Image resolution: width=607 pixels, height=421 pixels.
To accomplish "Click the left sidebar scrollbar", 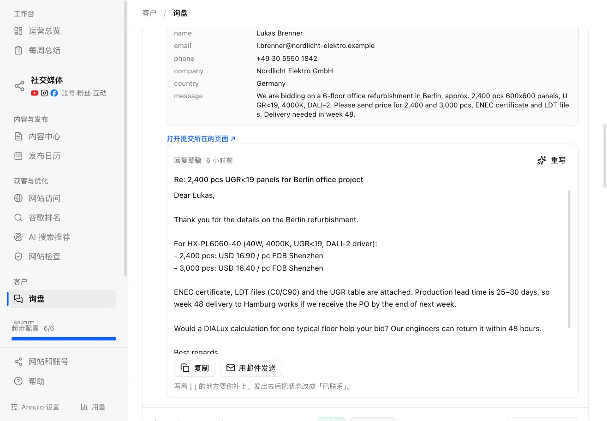I will 125,138.
